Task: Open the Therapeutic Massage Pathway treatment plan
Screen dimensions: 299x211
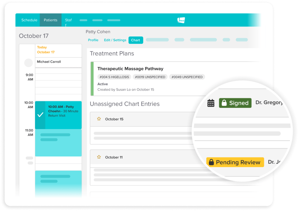Action: (x=131, y=69)
